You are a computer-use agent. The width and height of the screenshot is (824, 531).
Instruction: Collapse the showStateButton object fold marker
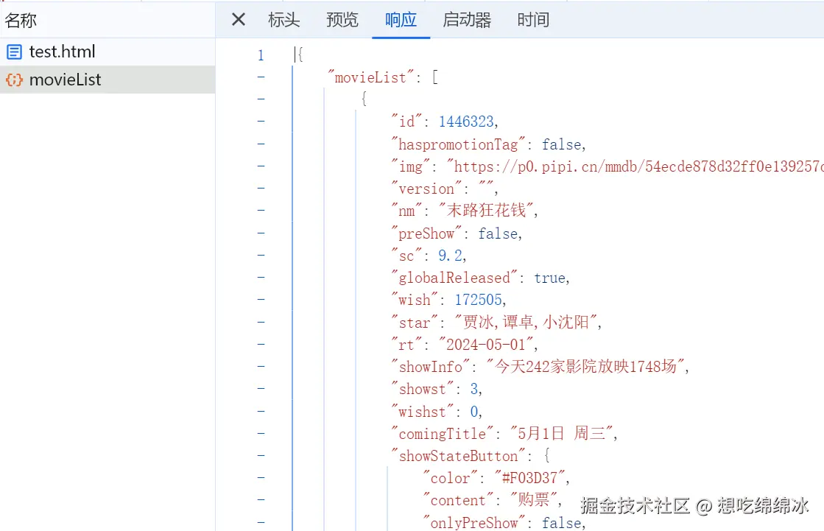tap(261, 455)
